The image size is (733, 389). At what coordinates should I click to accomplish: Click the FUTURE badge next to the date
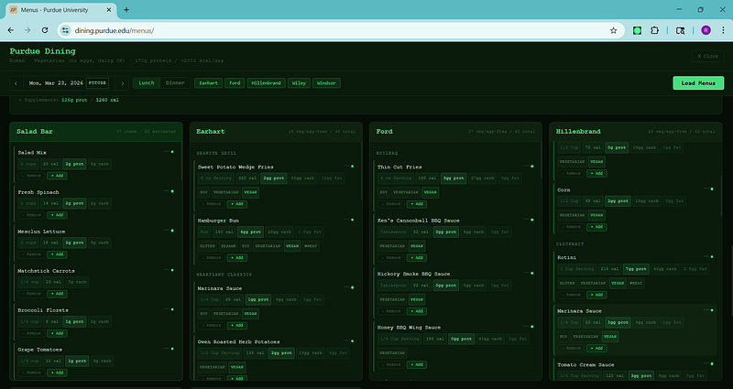pos(98,83)
